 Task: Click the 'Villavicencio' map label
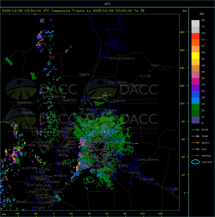[x=52, y=96]
